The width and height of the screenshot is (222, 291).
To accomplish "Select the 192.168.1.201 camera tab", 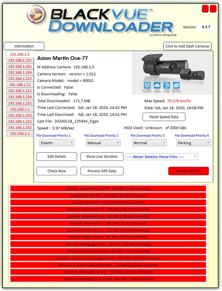I will (20, 67).
